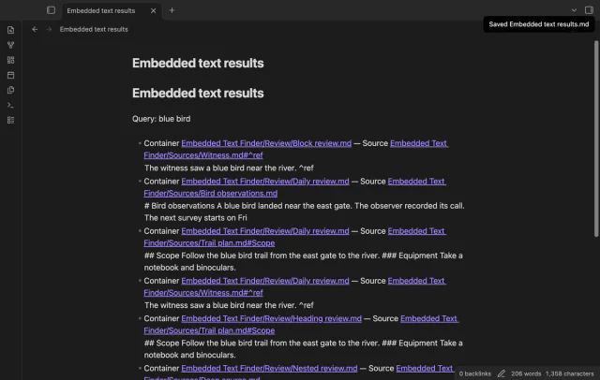This screenshot has height=380, width=600.
Task: Open graph view from ribbon
Action: click(x=10, y=45)
